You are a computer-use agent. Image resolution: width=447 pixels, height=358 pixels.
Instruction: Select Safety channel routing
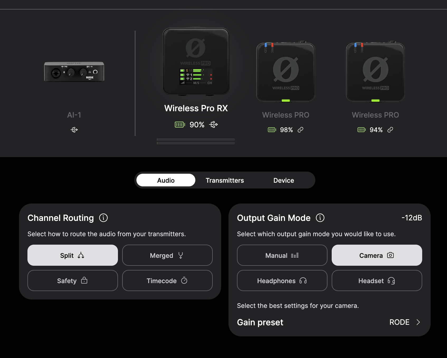[x=73, y=280]
